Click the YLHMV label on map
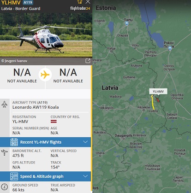 [158, 91]
